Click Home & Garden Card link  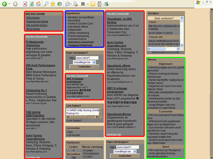pos(81,24)
